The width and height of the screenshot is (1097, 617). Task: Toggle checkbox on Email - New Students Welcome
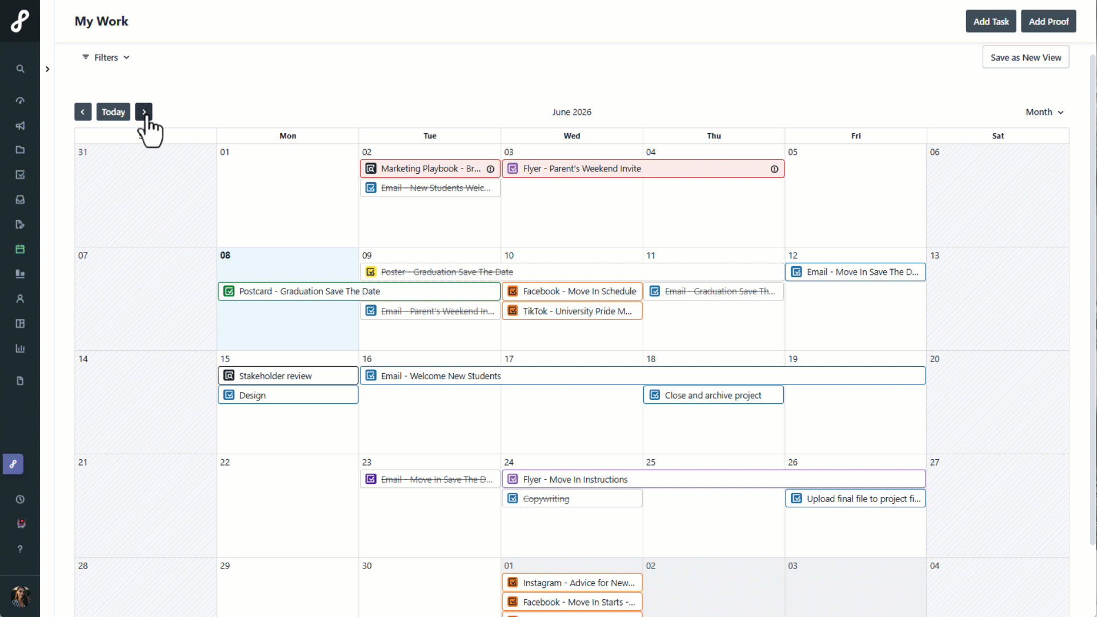pyautogui.click(x=371, y=188)
